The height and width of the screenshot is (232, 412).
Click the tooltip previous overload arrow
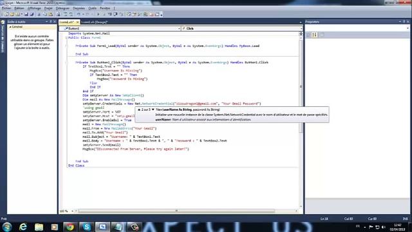pos(139,110)
